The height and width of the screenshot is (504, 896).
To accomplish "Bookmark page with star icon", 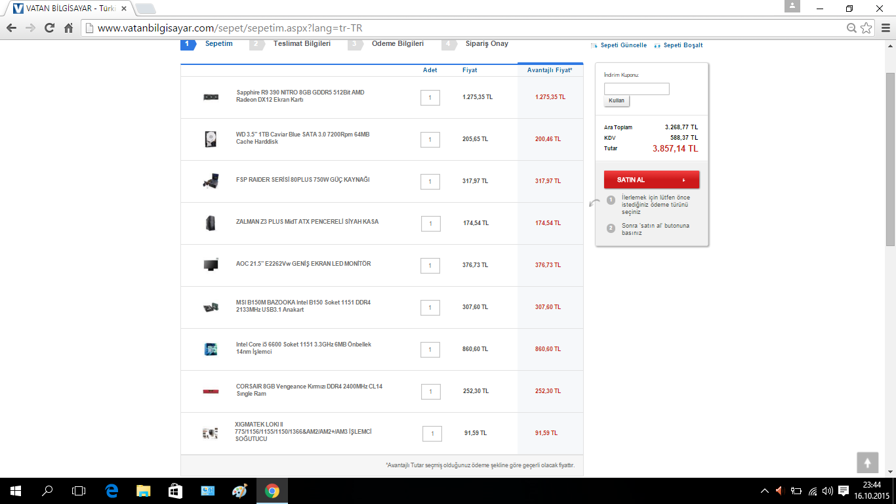I will [x=866, y=28].
